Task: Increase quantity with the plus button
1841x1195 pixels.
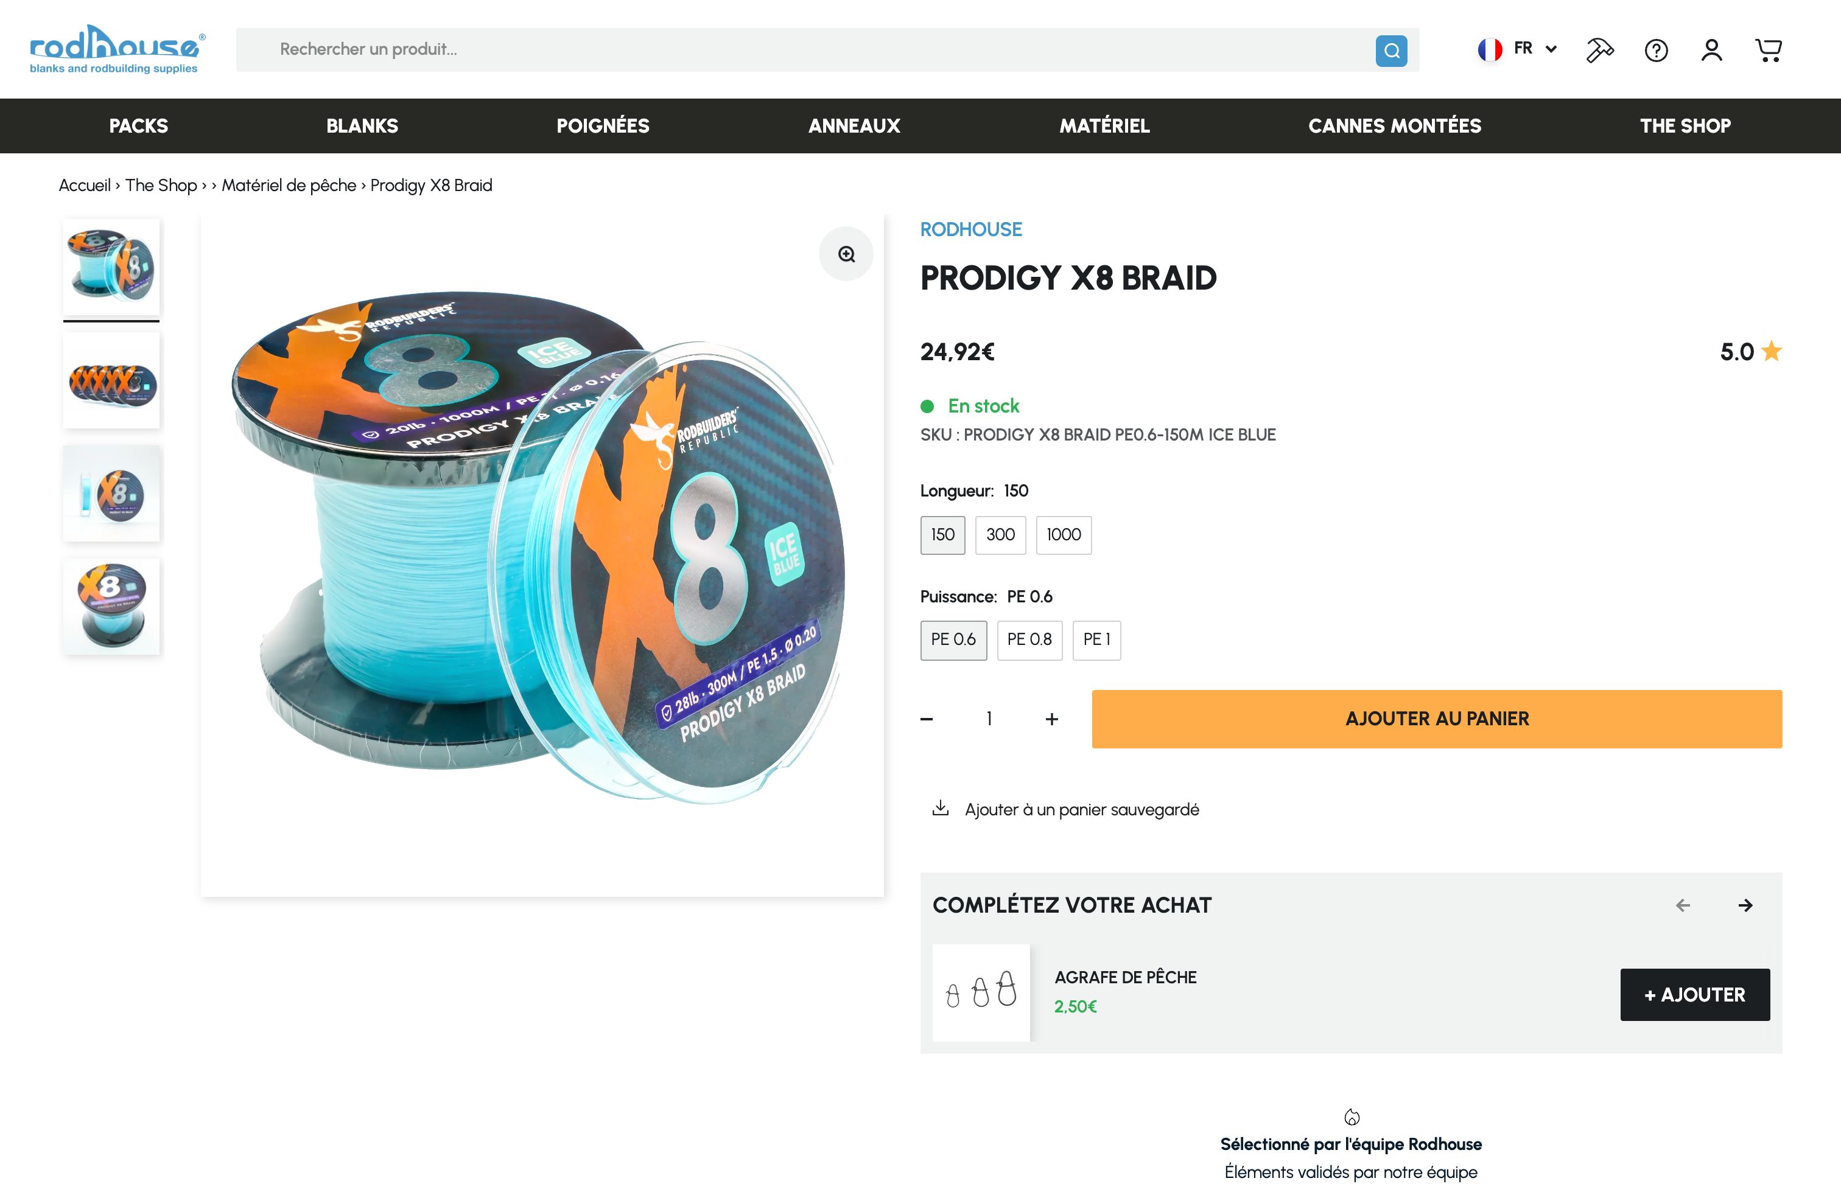Action: [1051, 720]
